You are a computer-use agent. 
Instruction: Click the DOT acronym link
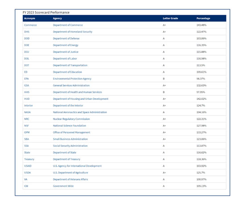[x=27, y=66]
